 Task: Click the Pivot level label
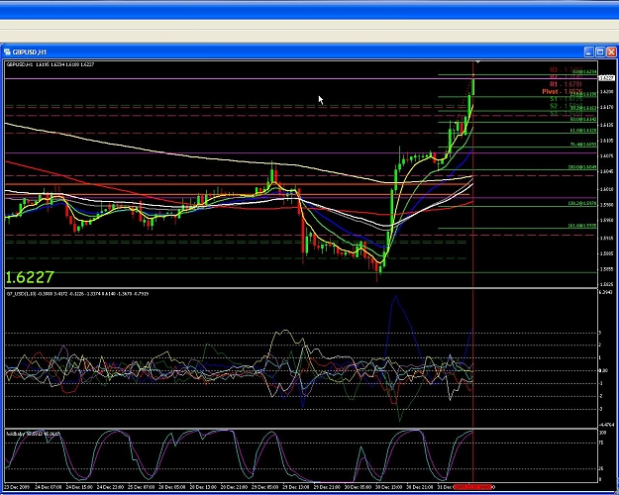(563, 92)
